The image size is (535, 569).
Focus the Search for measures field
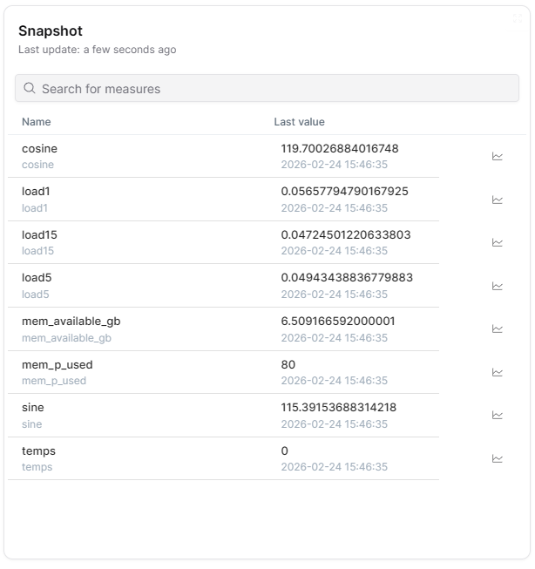click(270, 89)
